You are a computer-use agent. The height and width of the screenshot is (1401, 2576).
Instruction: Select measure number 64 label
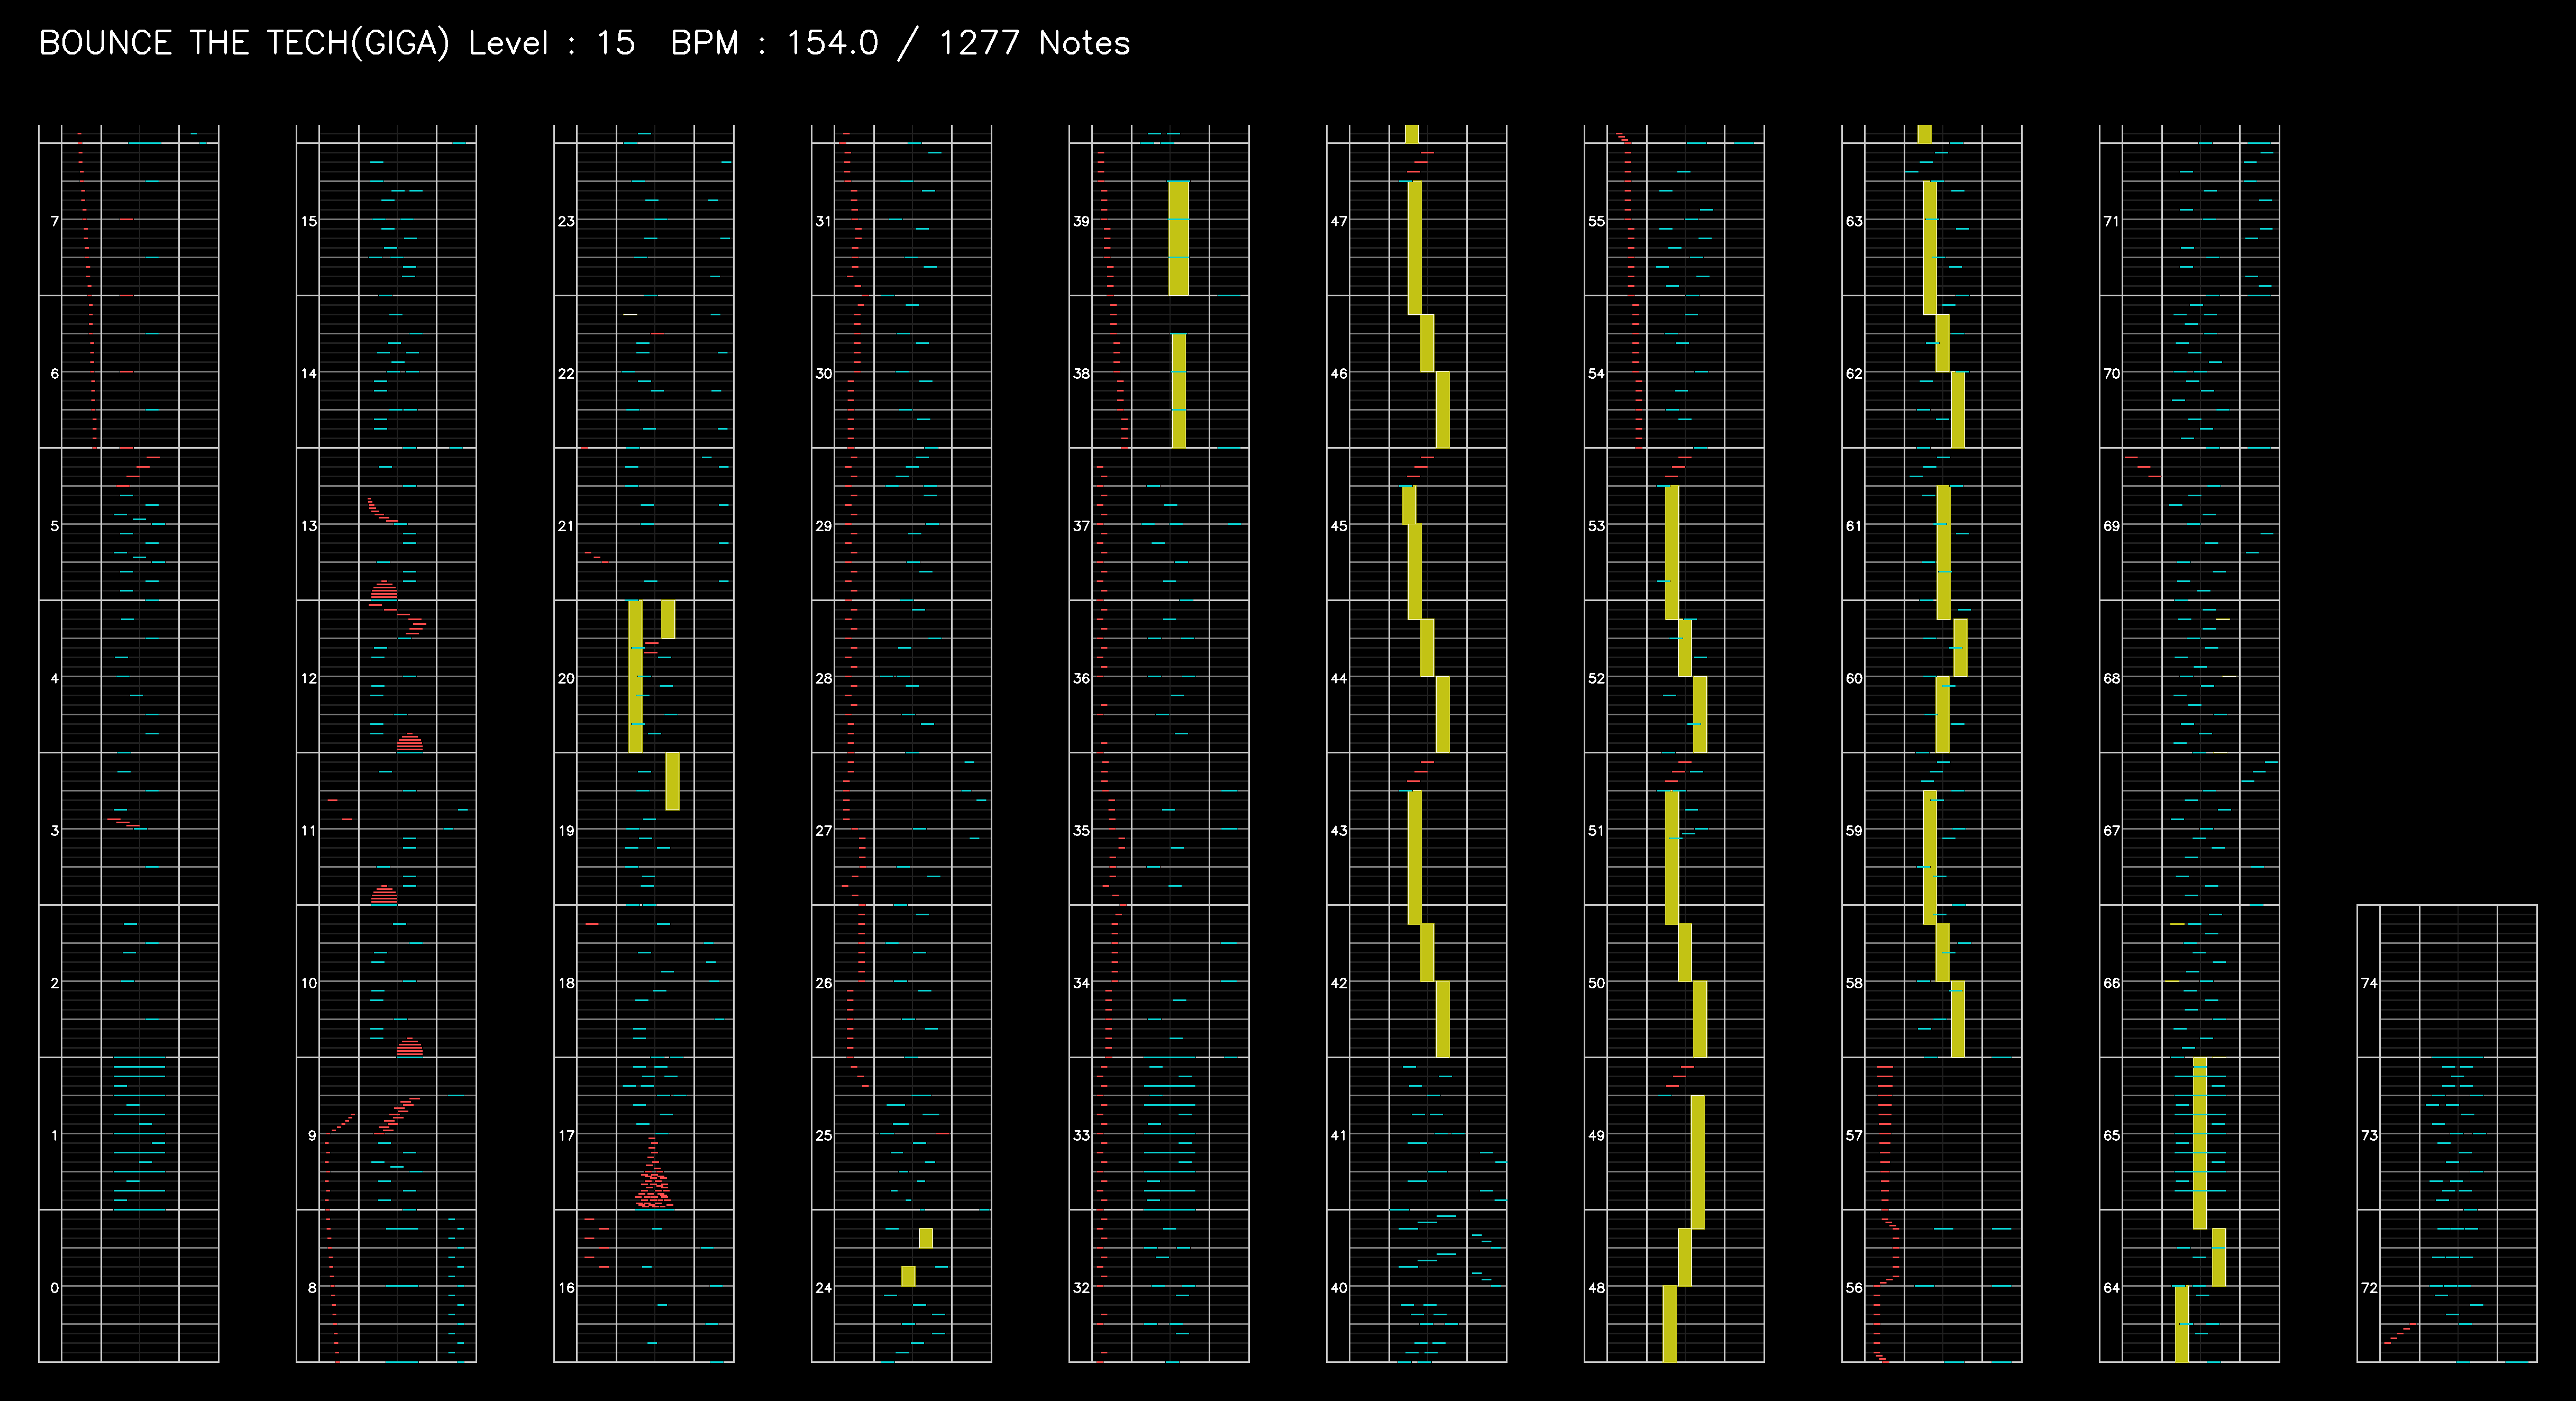pyautogui.click(x=2111, y=1288)
